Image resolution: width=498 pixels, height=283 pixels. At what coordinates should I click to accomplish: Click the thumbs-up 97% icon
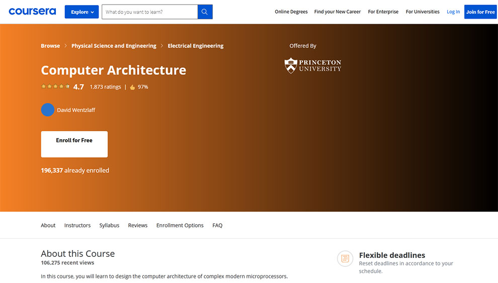[x=132, y=87]
